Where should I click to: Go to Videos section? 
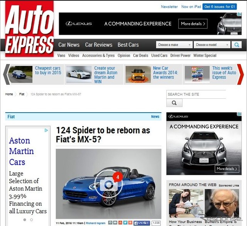(x=74, y=56)
